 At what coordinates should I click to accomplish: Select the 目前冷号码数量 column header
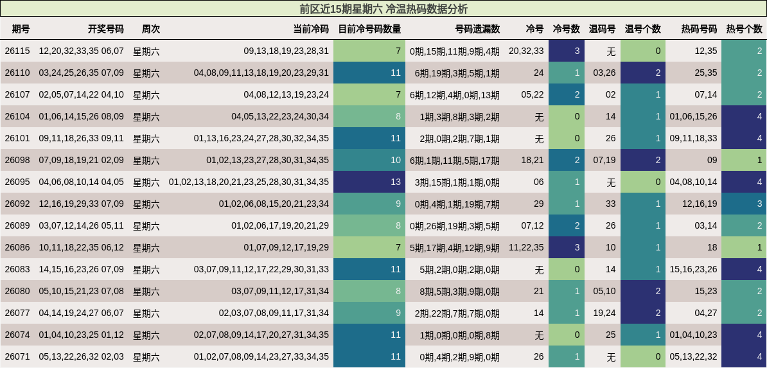[370, 29]
